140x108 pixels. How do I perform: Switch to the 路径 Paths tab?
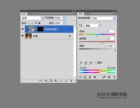pos(38,14)
